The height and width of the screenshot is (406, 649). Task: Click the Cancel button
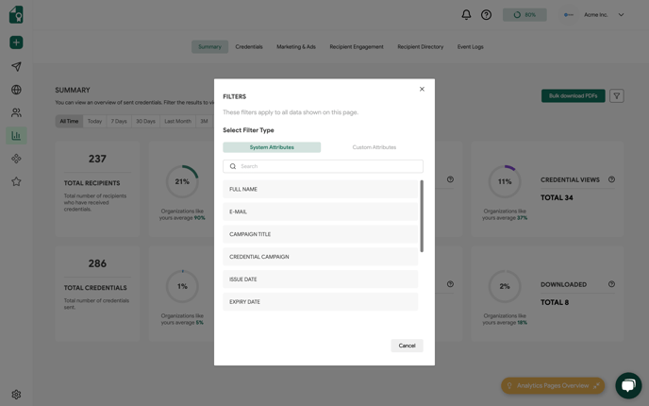pyautogui.click(x=407, y=346)
